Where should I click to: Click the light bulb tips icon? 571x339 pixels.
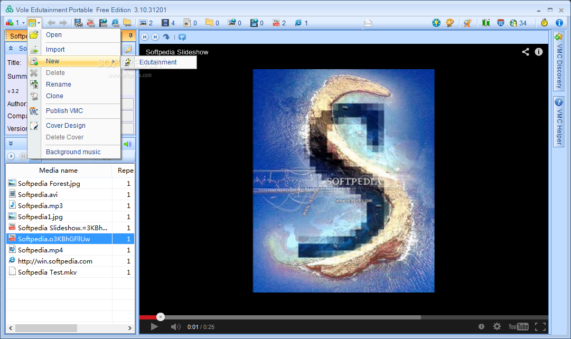coord(436,23)
